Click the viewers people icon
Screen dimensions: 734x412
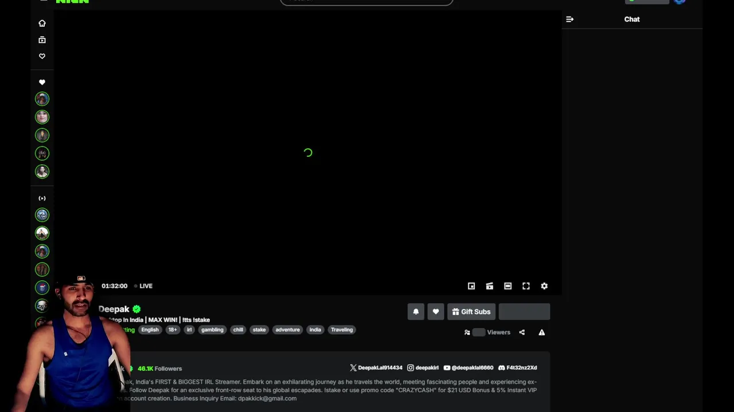pos(467,332)
